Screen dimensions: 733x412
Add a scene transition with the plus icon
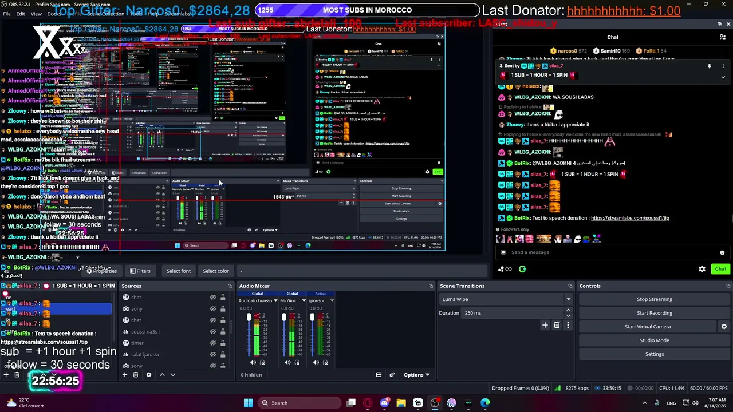[545, 325]
